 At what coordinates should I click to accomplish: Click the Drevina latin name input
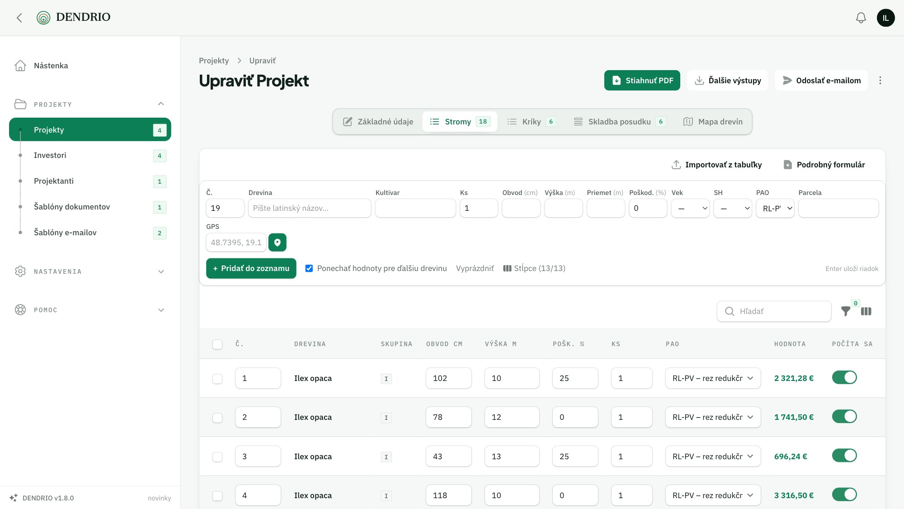pos(310,208)
